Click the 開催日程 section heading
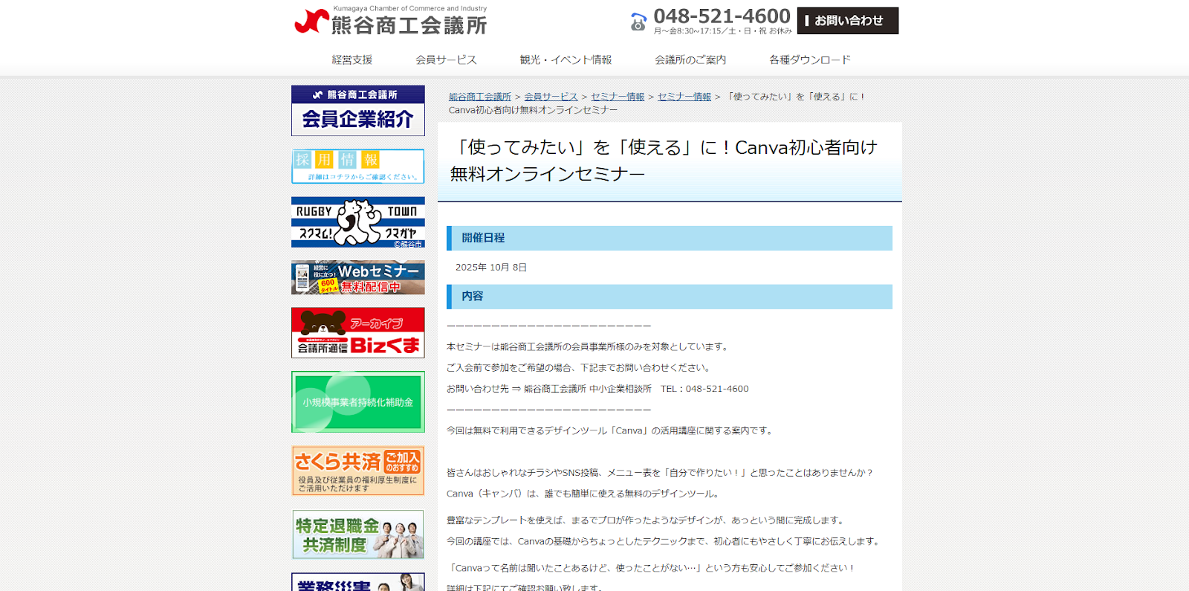 click(670, 238)
